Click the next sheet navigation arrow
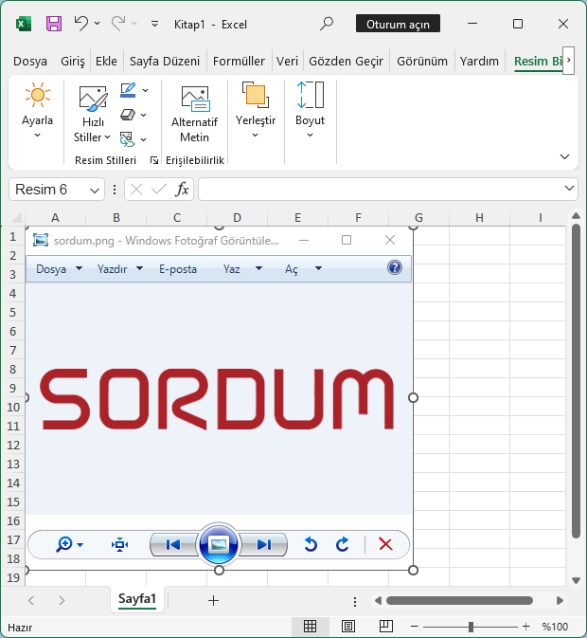Viewport: 587px width, 638px height. tap(62, 601)
